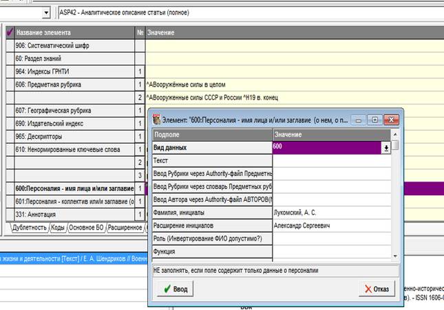Viewport: 444px width, 310px height.
Task: Maximize the Элемент 600 dialog window
Action: (x=374, y=120)
